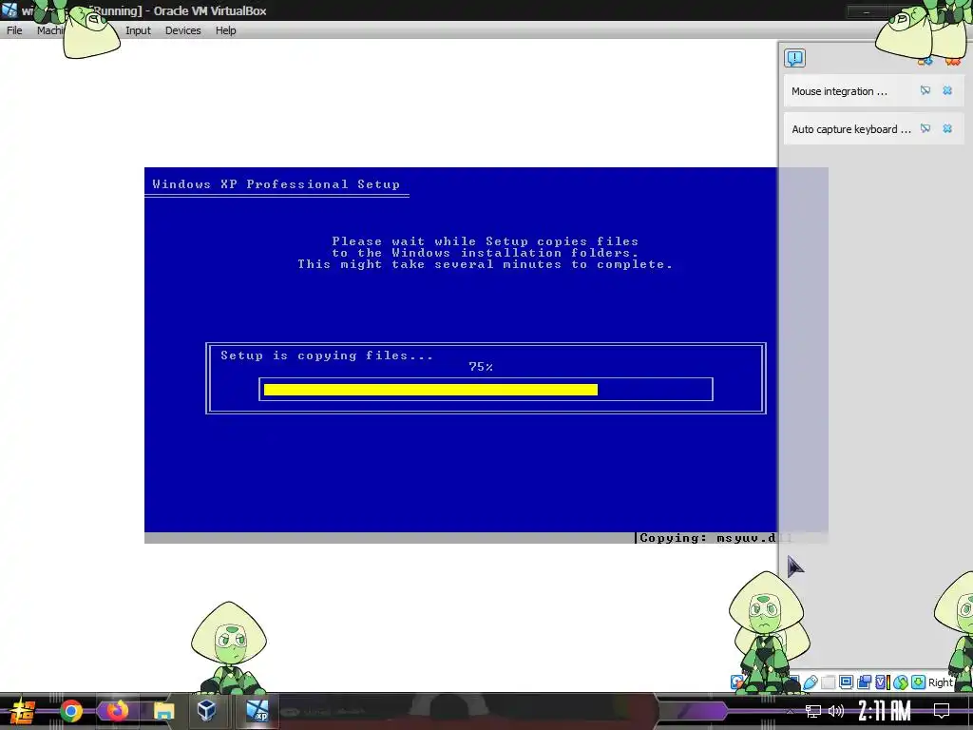Open the Help menu
The image size is (973, 730).
click(226, 30)
